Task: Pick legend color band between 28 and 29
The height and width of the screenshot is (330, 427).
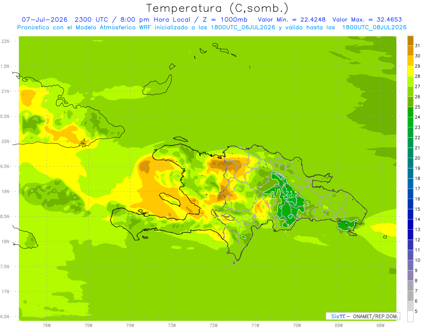Action: pyautogui.click(x=410, y=71)
